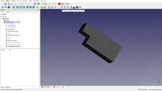Viewport: 162px width, 91px height.
Task: Click the Cut scissors icon
Action: [x=15, y=4]
